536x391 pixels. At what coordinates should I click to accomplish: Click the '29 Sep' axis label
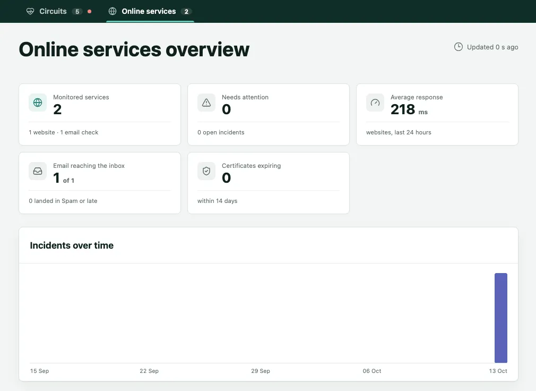click(x=261, y=371)
